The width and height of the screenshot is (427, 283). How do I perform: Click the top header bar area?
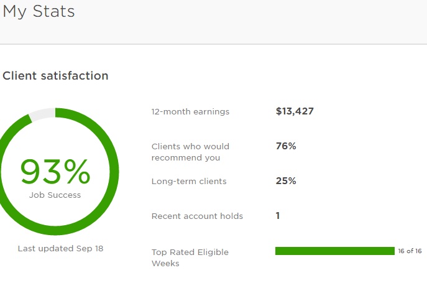point(249,22)
